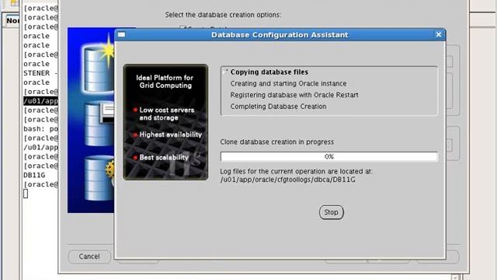Click 'Select the database creation options' text
This screenshot has width=497, height=280.
tap(223, 15)
